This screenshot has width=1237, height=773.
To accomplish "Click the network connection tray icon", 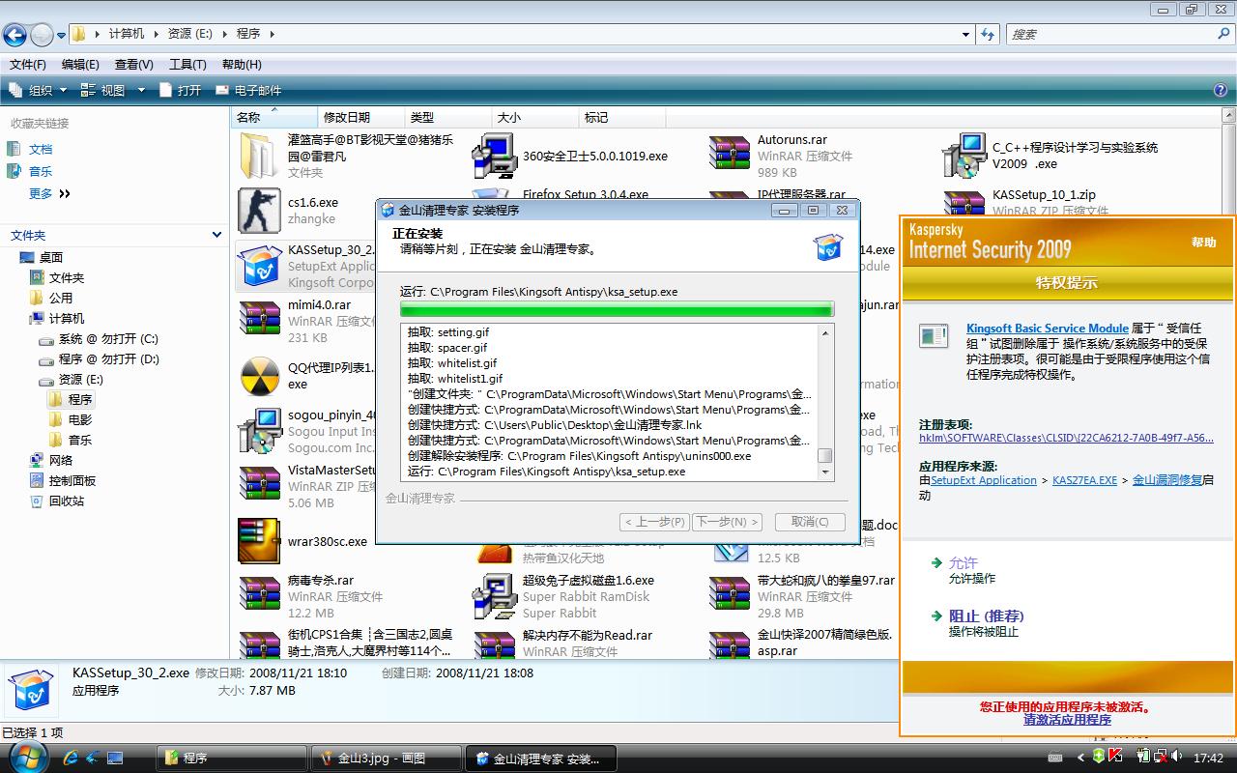I will 1160,757.
